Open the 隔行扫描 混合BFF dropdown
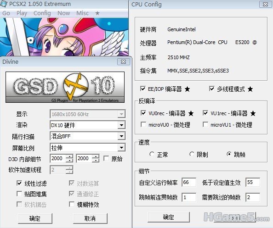273x228 pixels. [121, 136]
